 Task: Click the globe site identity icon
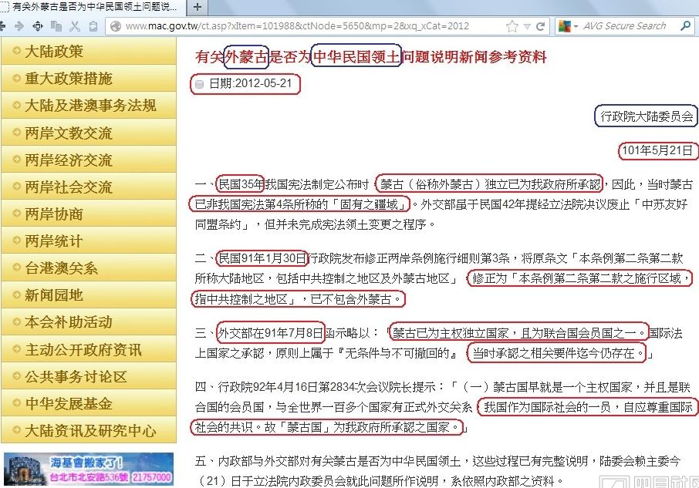[116, 26]
